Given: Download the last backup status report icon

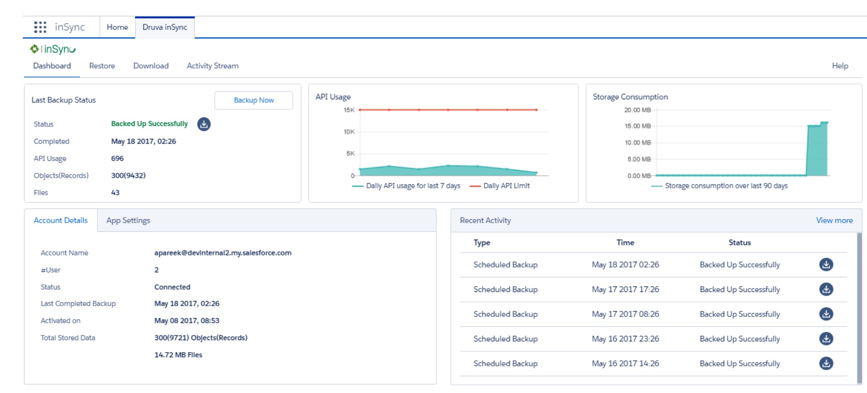Looking at the screenshot, I should click(204, 124).
